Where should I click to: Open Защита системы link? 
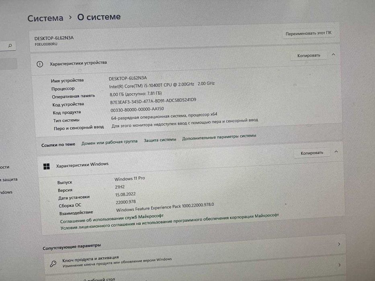point(160,140)
